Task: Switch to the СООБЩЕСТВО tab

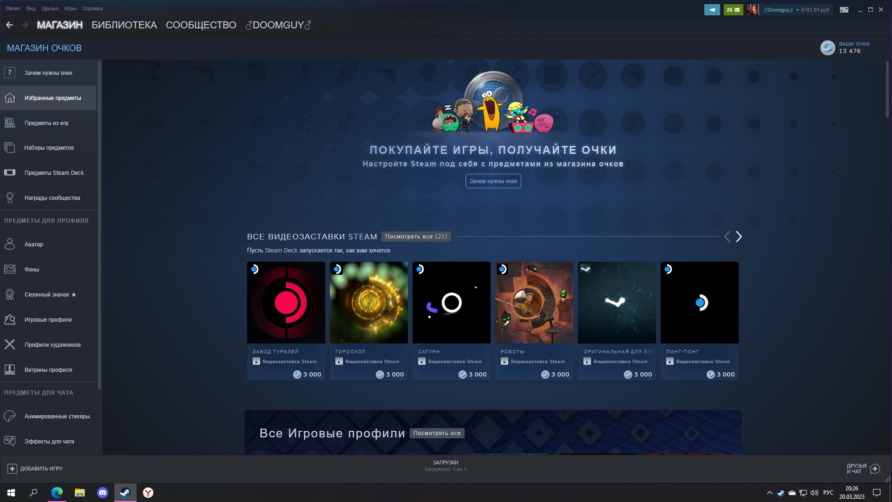Action: pos(201,25)
